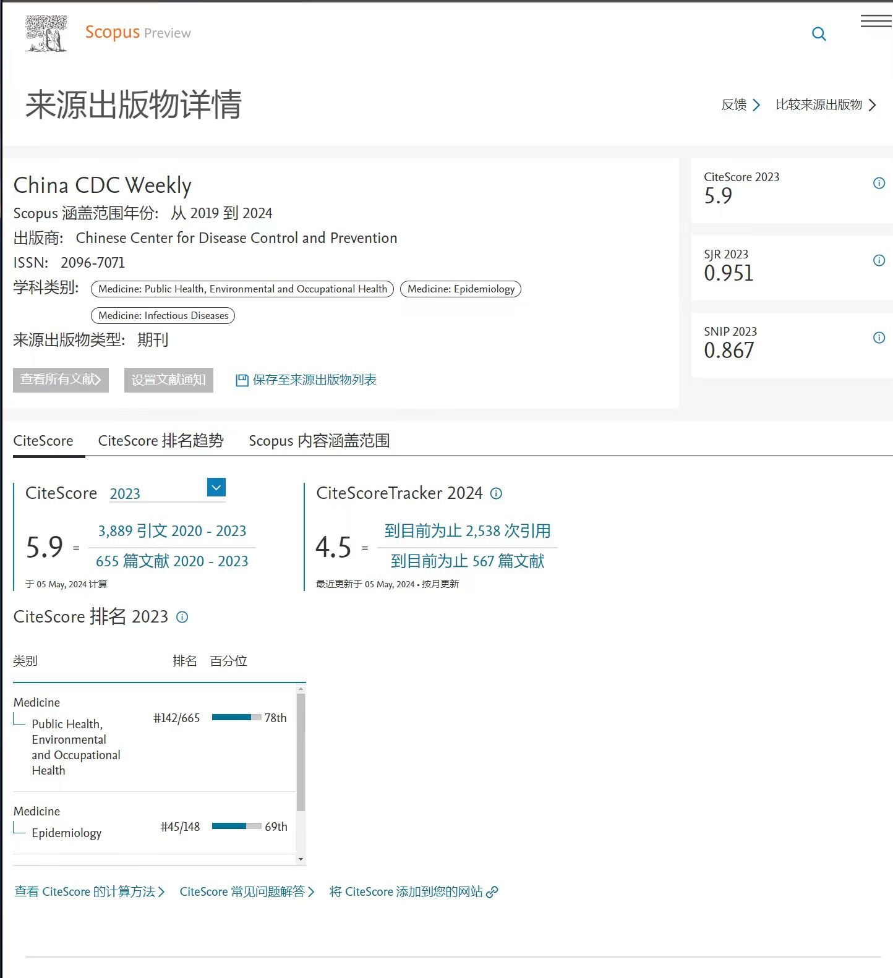The width and height of the screenshot is (893, 978).
Task: Click the 设置文献通知 button
Action: click(168, 380)
